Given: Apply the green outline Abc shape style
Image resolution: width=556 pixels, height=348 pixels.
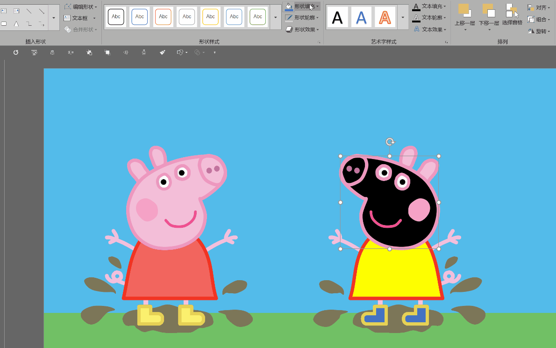Looking at the screenshot, I should pyautogui.click(x=258, y=17).
